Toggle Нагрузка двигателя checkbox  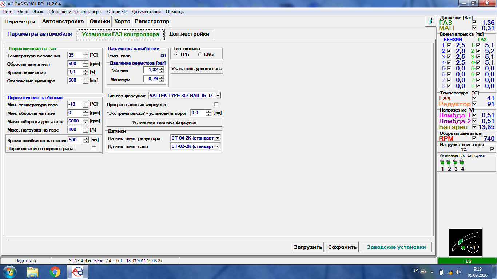[492, 149]
